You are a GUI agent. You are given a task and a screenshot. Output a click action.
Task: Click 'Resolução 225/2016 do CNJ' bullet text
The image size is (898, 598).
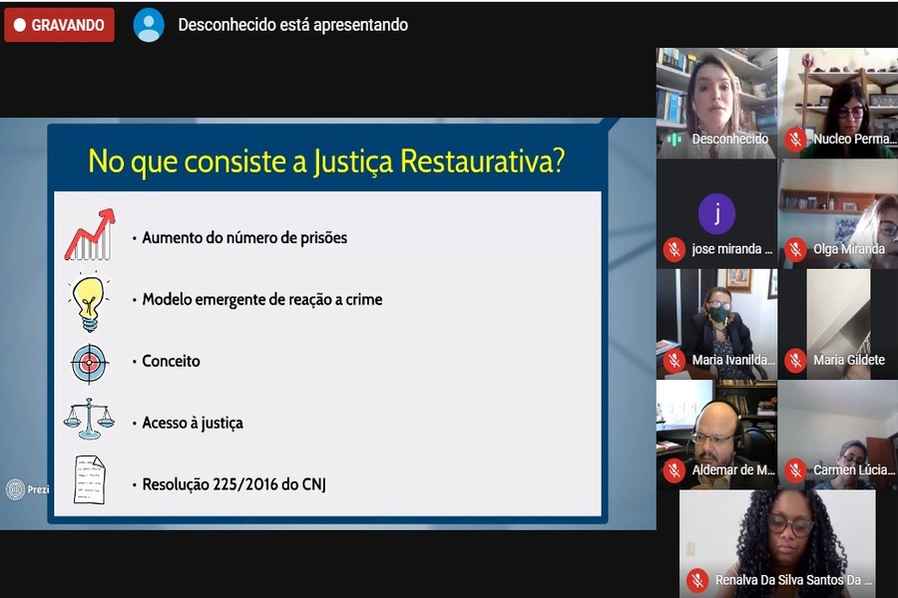[233, 485]
